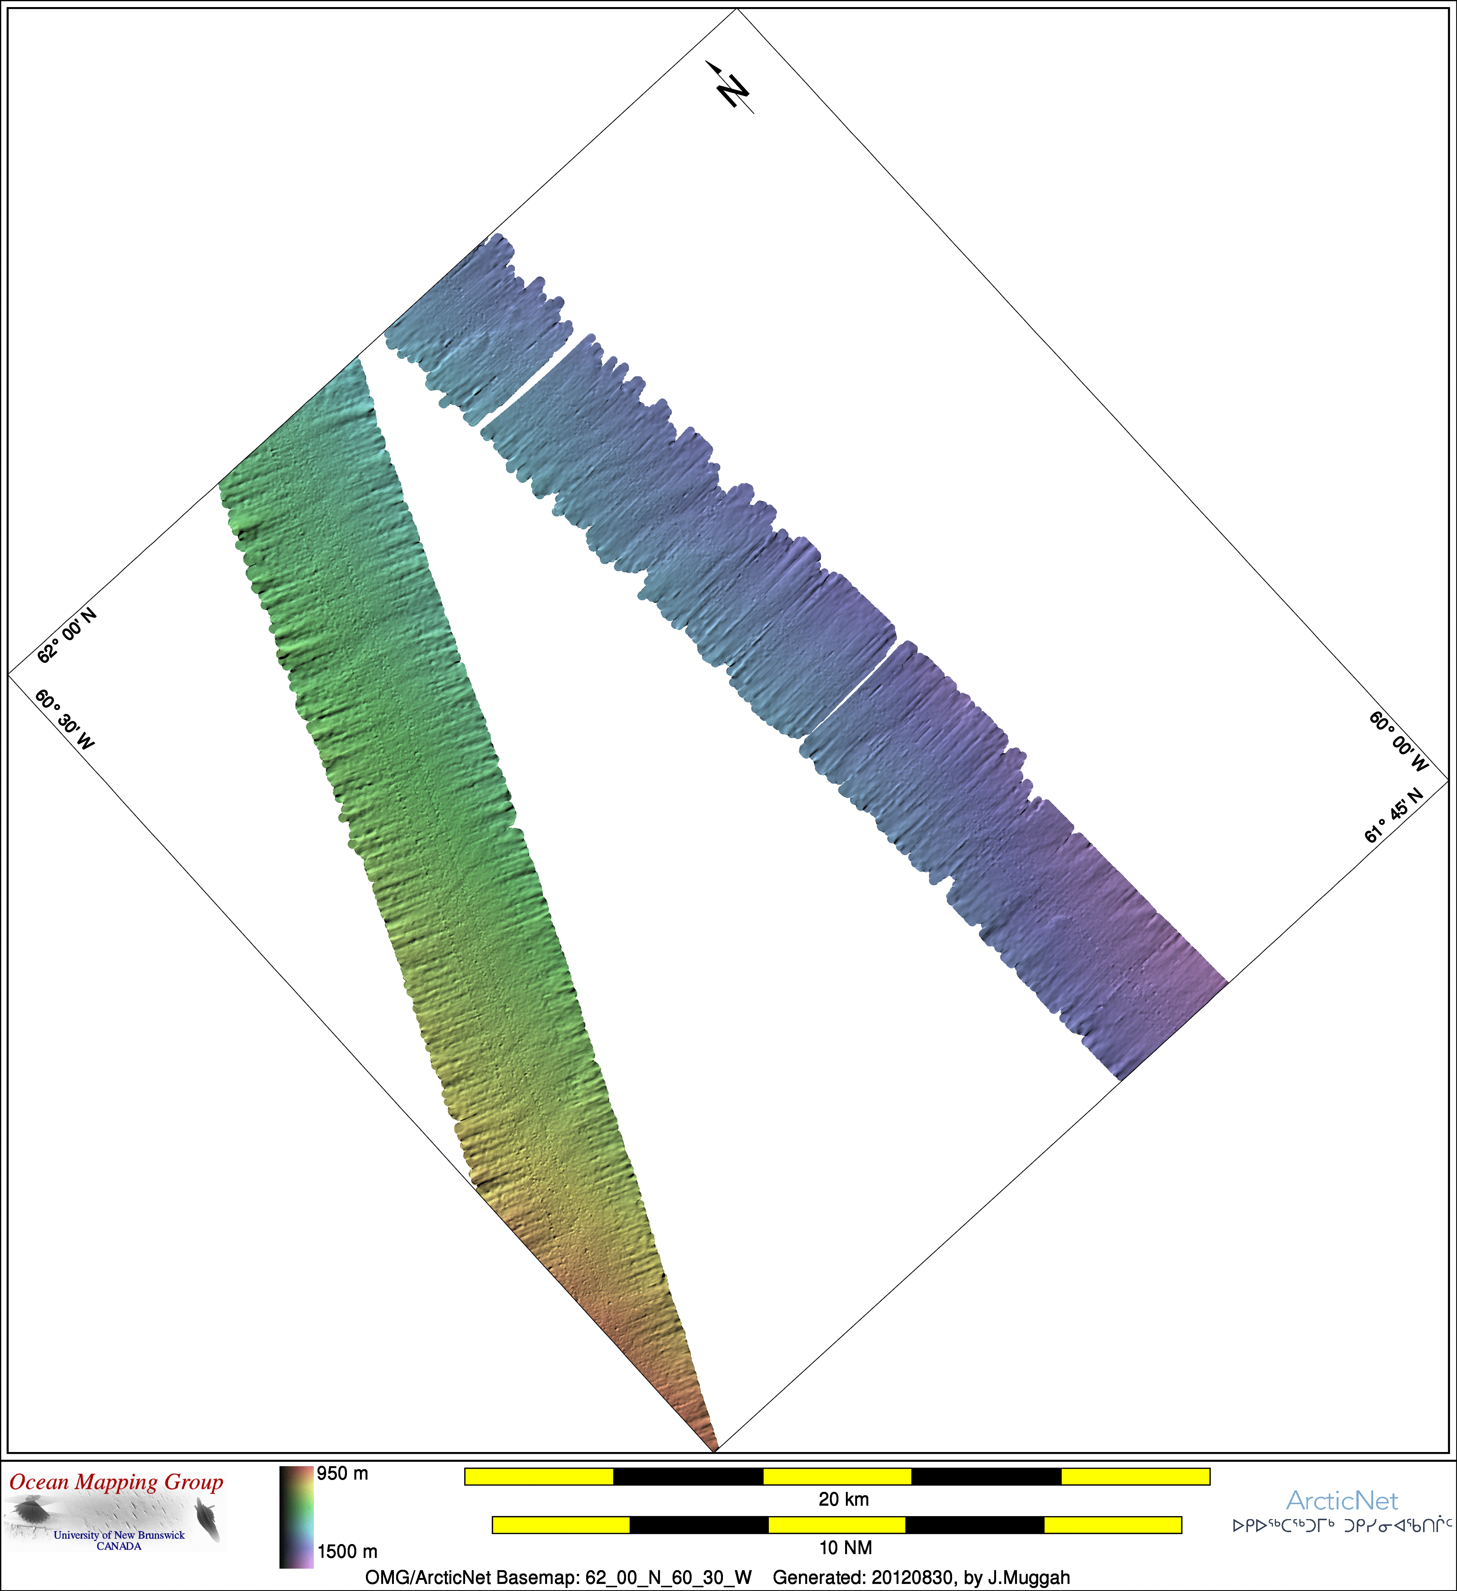
Task: Click the 60° 00' W longitude label
Action: point(1398,741)
